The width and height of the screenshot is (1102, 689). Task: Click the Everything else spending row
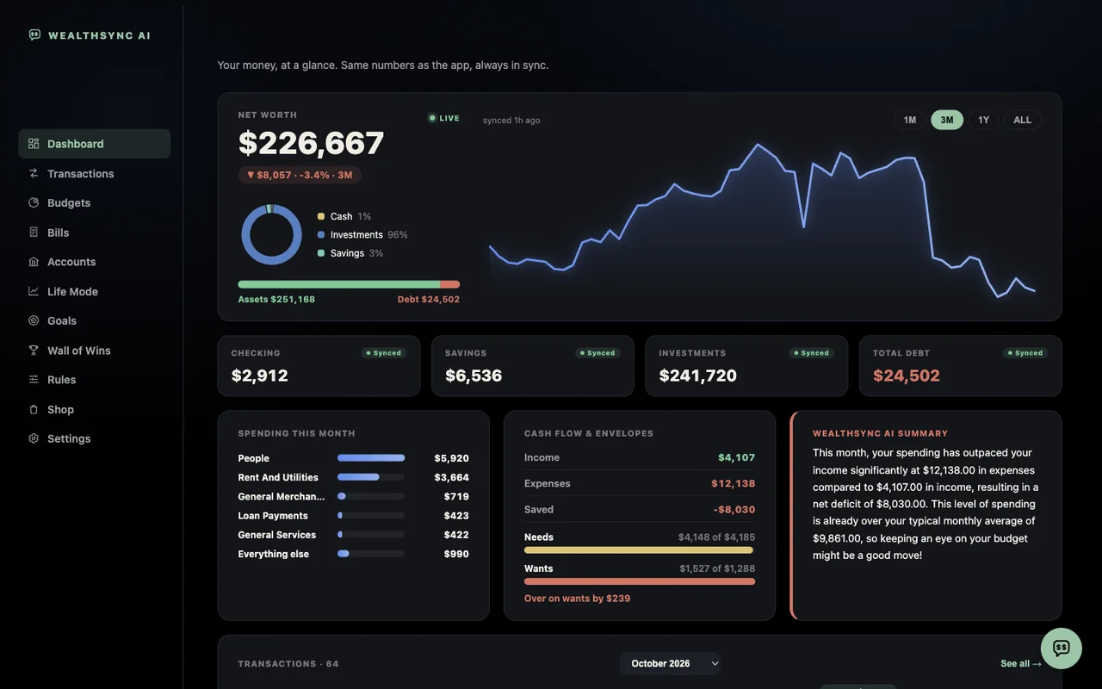pos(353,554)
